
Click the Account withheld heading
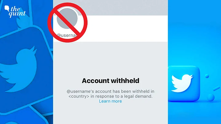click(110, 81)
